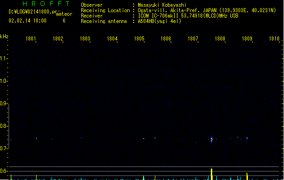
Task: Click the kHz axis unit label
Action: click(4, 36)
